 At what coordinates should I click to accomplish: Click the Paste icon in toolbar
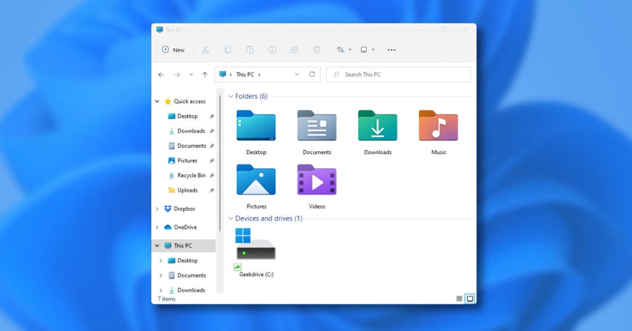coord(250,49)
